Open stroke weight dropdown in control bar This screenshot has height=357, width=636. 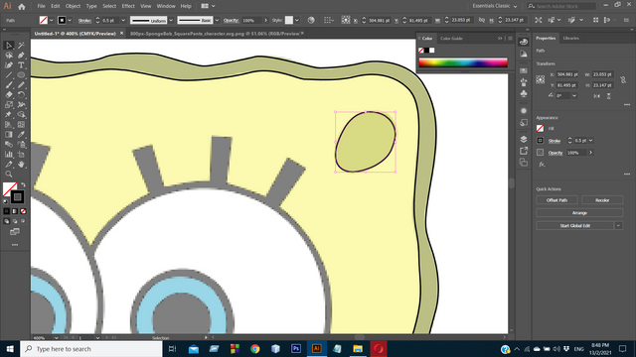point(123,20)
